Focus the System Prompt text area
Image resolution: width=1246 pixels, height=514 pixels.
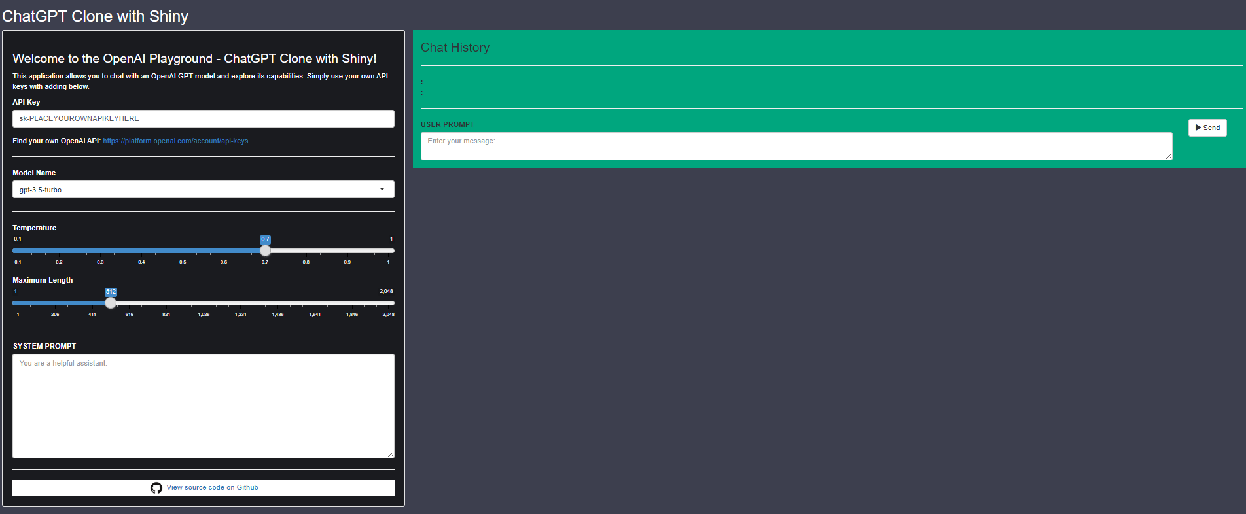(204, 406)
